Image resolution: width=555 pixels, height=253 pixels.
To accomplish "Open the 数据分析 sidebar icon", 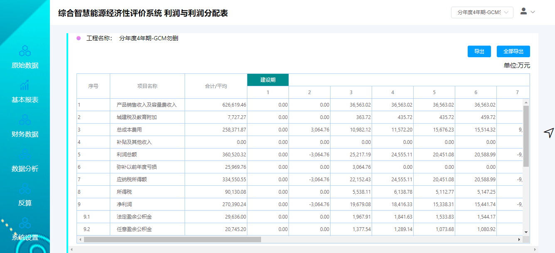I will [x=25, y=154].
